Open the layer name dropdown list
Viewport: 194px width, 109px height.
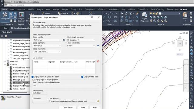click(180, 13)
